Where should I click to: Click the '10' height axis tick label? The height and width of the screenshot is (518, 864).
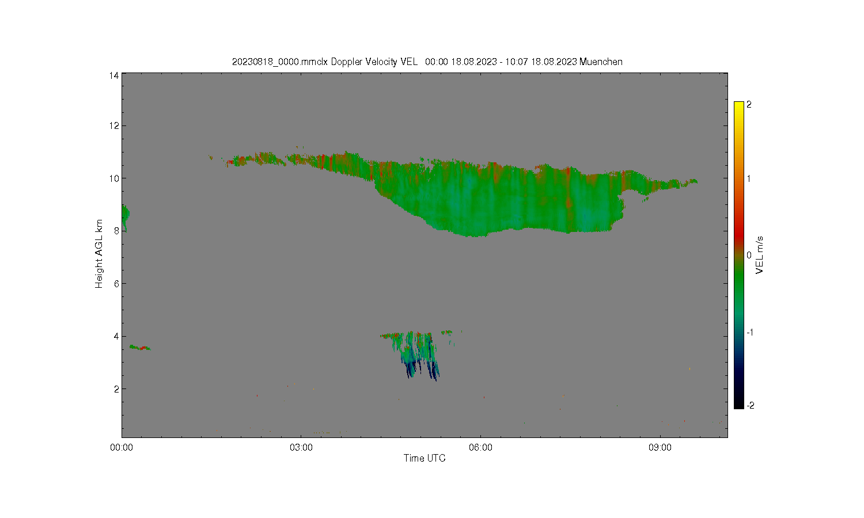(114, 178)
